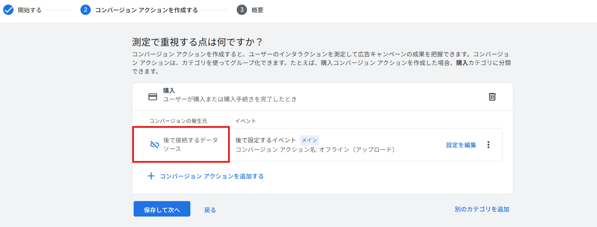Viewport: 597px width, 227px height.
Task: Select コンバージョン アクションを作成する step label
Action: [x=147, y=10]
